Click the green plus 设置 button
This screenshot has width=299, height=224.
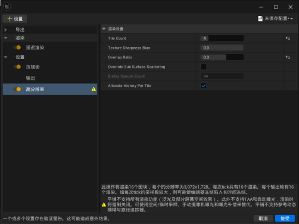pyautogui.click(x=15, y=18)
